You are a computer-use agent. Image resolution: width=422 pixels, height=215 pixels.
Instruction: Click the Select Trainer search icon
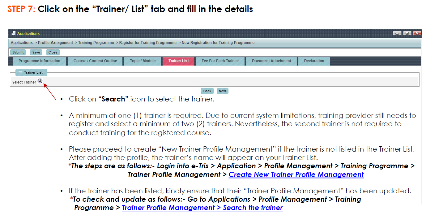pos(40,80)
